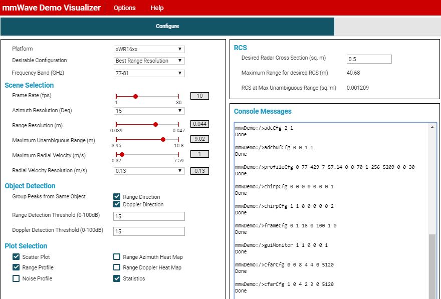The height and width of the screenshot is (299, 441).
Task: Click the Range Detection Threshold input field
Action: click(x=149, y=216)
